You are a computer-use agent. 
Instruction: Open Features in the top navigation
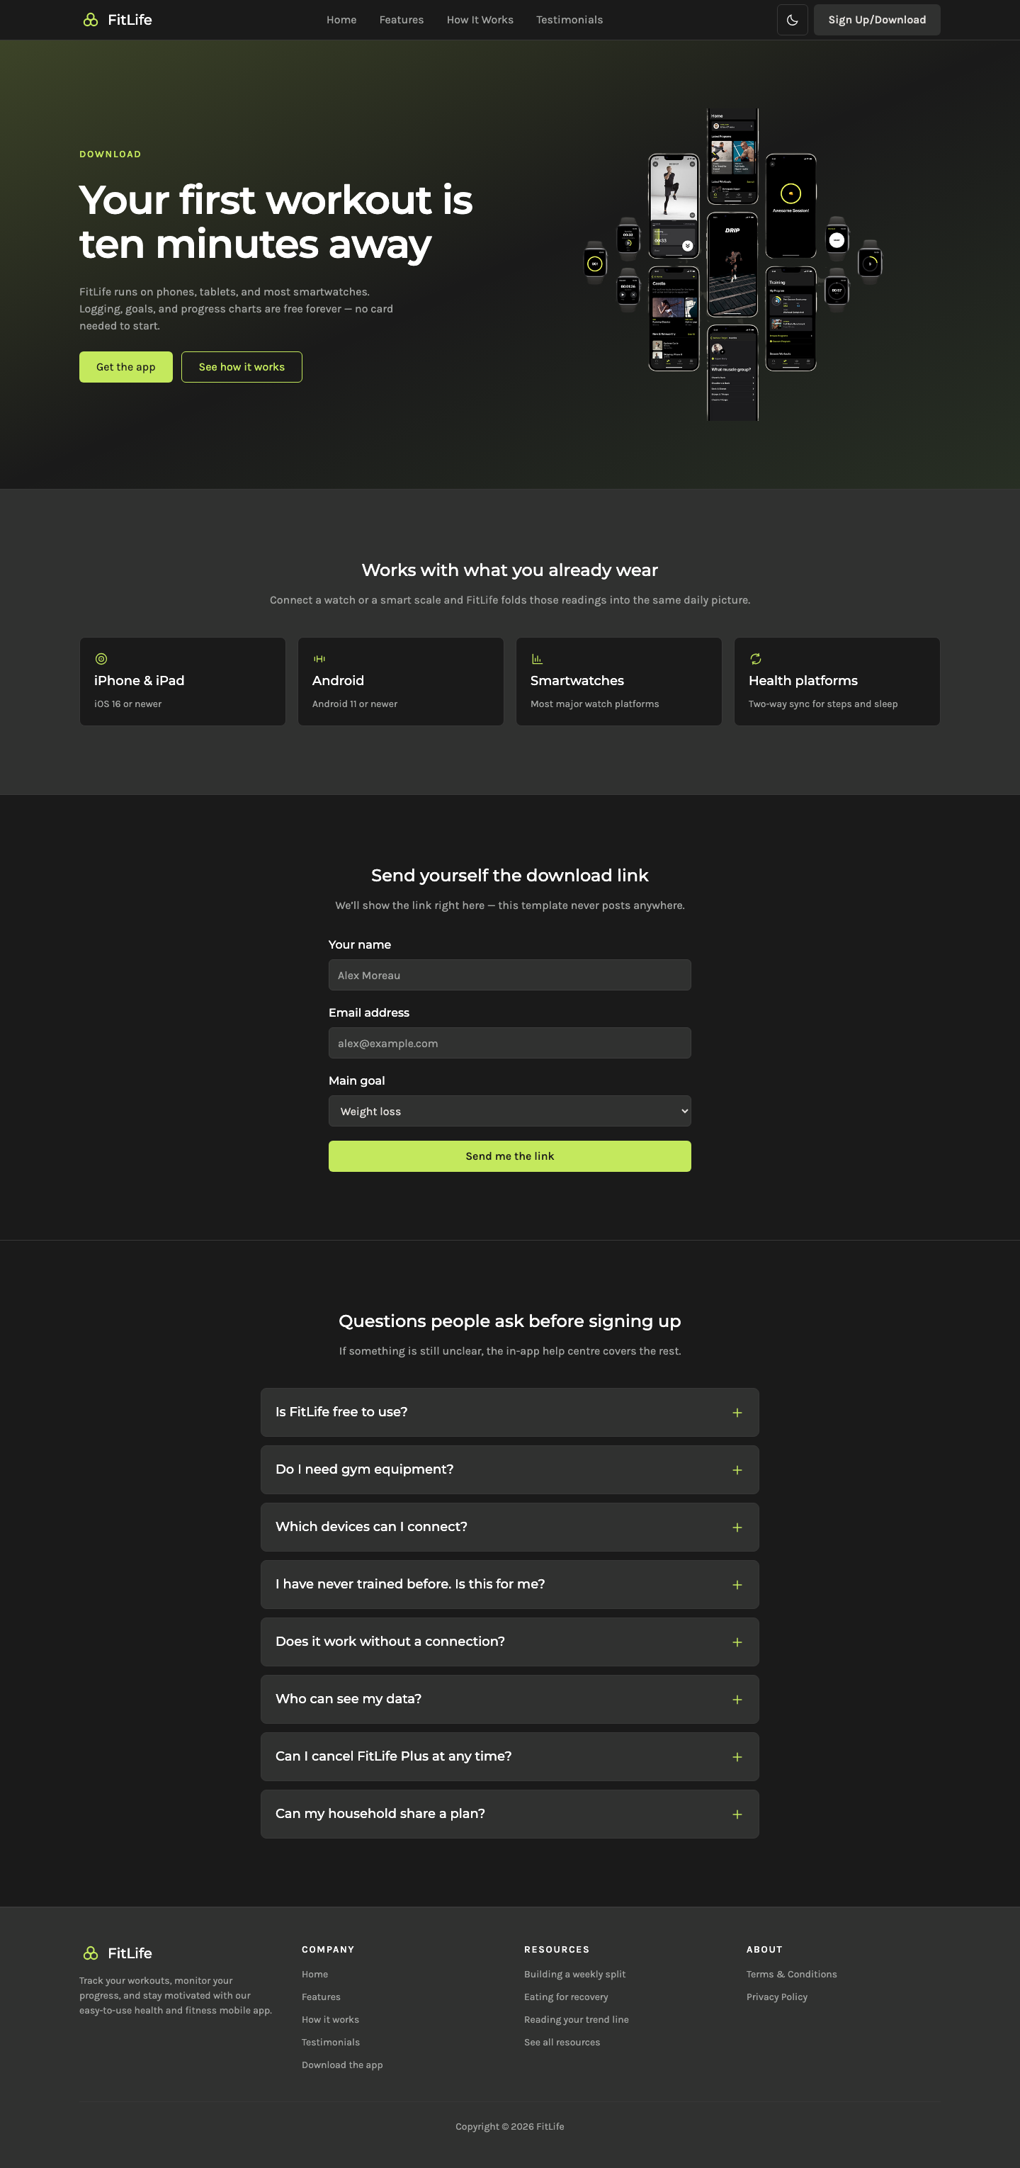point(402,19)
